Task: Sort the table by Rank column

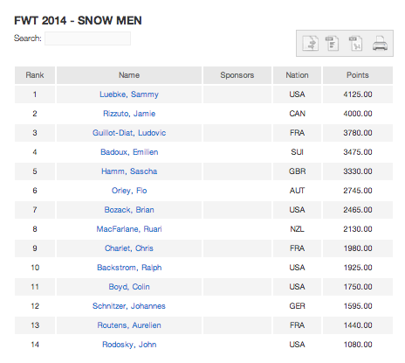Action: (35, 75)
